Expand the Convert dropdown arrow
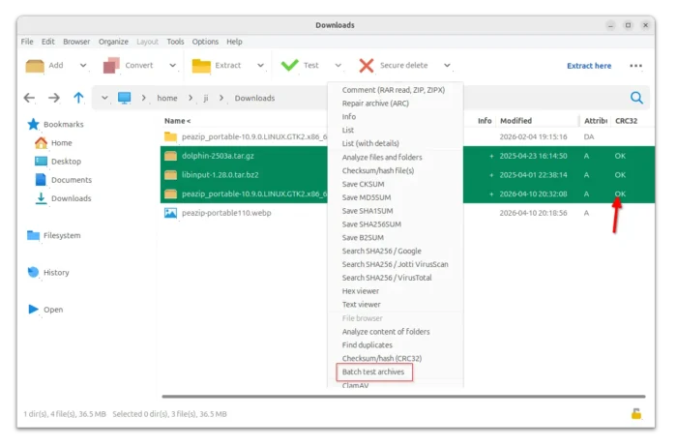 click(x=173, y=66)
